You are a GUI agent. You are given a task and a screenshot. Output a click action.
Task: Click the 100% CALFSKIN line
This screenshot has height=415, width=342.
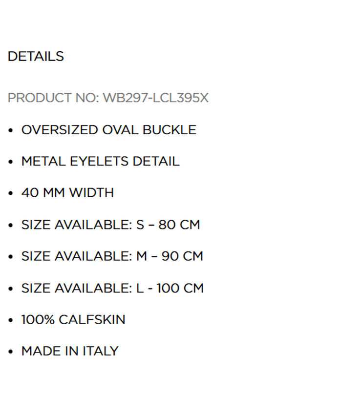[x=73, y=320]
